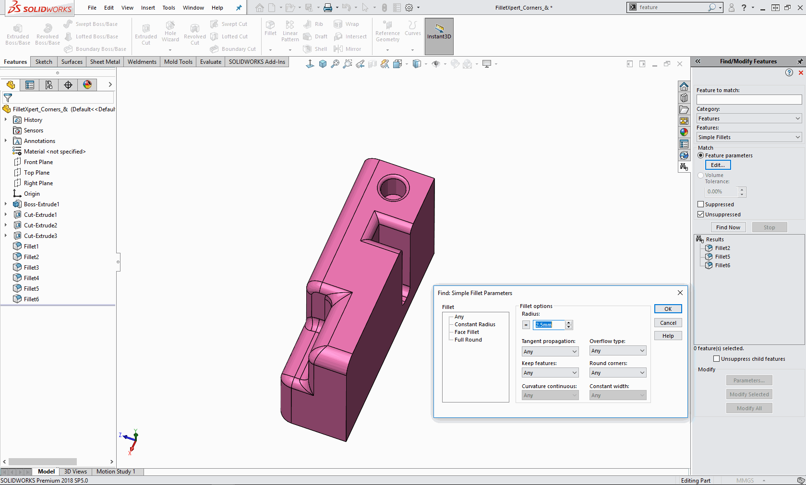Open the Insert menu

click(x=148, y=7)
